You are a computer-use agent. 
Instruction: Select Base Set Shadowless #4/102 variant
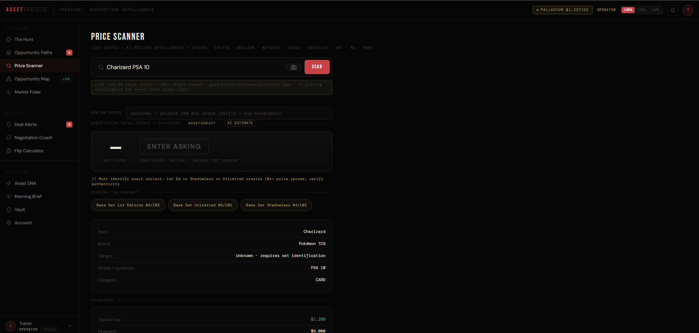(276, 205)
